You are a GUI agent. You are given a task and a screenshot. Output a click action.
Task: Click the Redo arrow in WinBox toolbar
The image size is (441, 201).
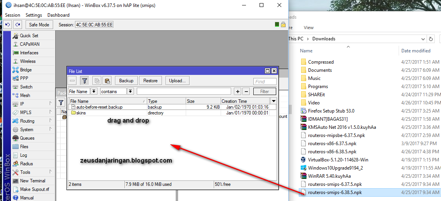tap(18, 25)
